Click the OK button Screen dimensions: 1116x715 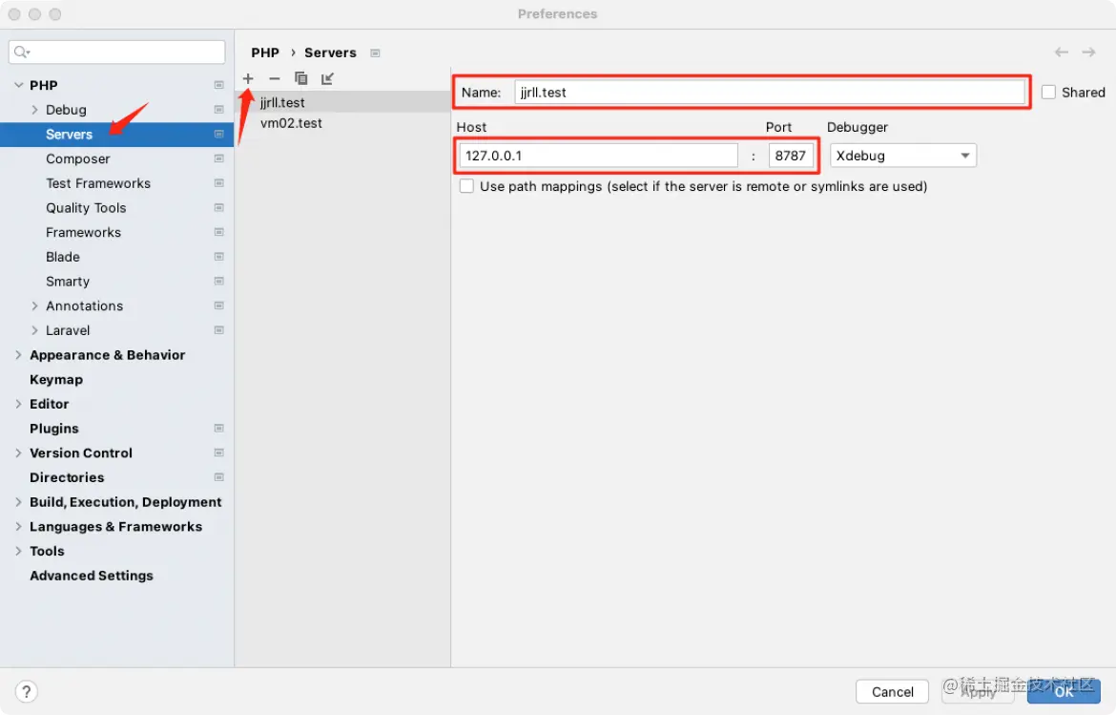click(x=1064, y=691)
